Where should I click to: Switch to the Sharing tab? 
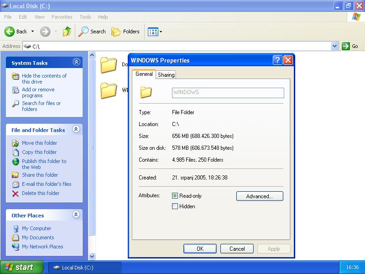pos(166,75)
